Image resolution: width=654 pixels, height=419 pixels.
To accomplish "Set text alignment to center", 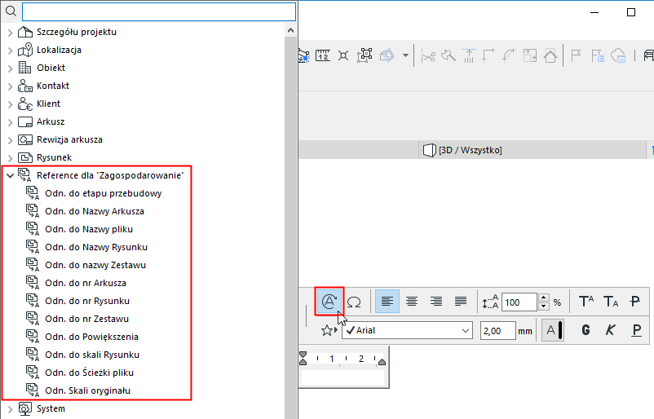I will coord(412,301).
